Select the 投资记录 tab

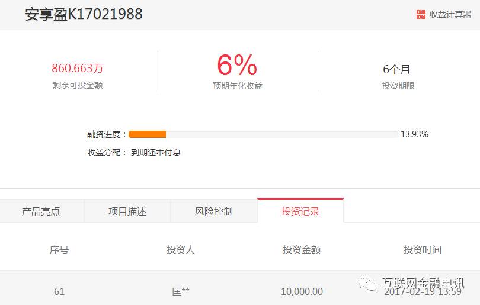(x=300, y=211)
